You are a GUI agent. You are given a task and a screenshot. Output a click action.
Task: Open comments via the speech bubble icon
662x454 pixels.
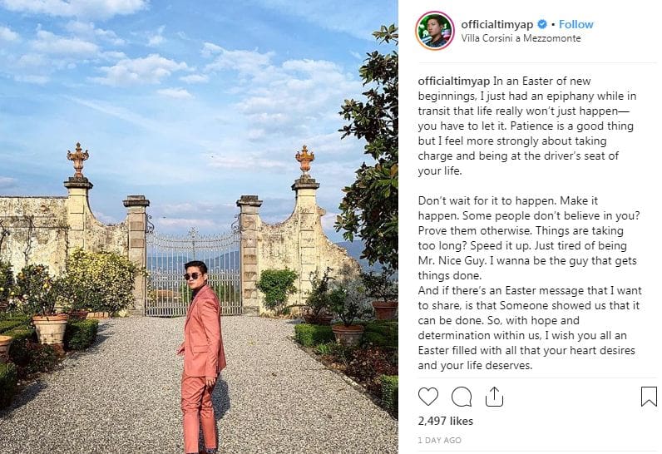click(462, 397)
